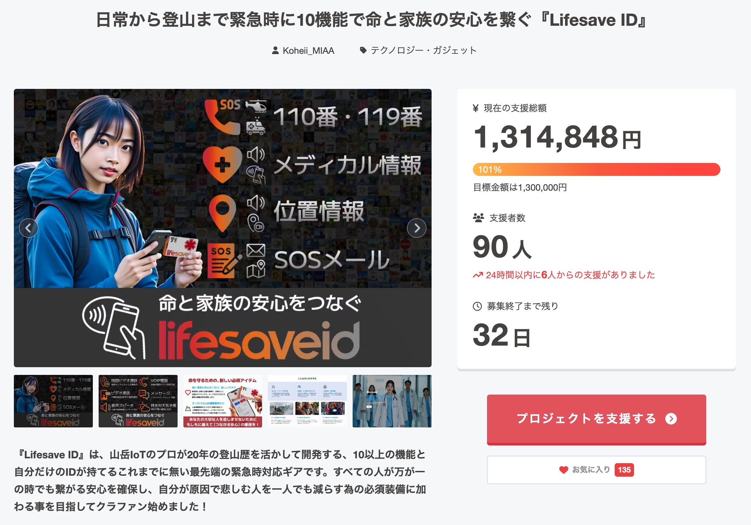Click the 101% funding progress bar

(x=596, y=169)
